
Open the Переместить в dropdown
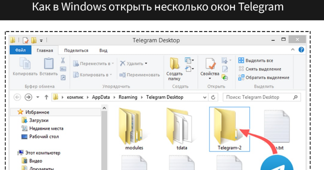point(93,64)
